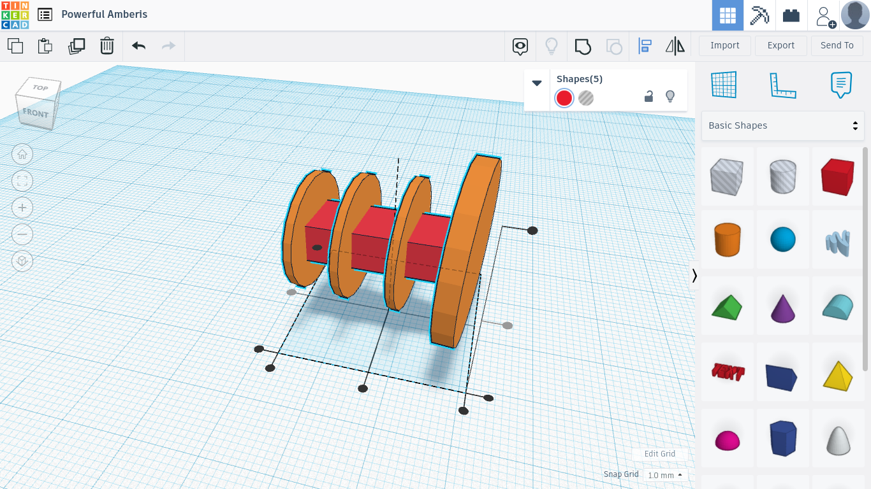This screenshot has width=871, height=489.
Task: Open the Blocks pickaxe mode
Action: tap(759, 15)
